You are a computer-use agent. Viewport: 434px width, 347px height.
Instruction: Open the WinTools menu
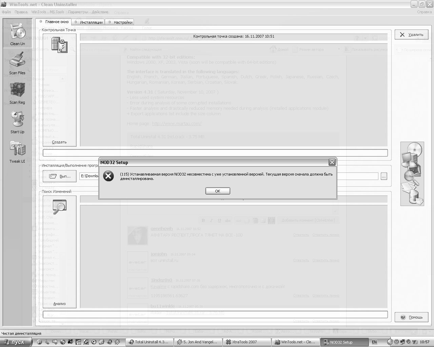coord(39,12)
